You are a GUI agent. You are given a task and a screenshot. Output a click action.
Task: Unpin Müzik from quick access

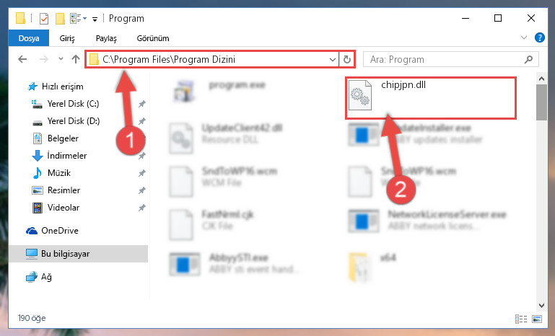(x=142, y=173)
